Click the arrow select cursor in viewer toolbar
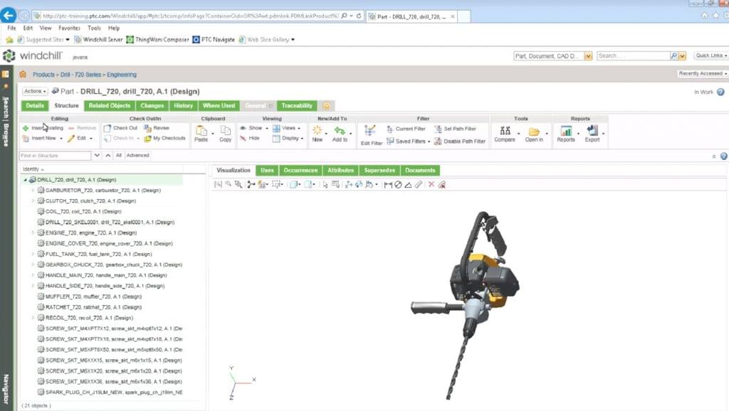Screen dimensions: 729x411 [x=325, y=185]
